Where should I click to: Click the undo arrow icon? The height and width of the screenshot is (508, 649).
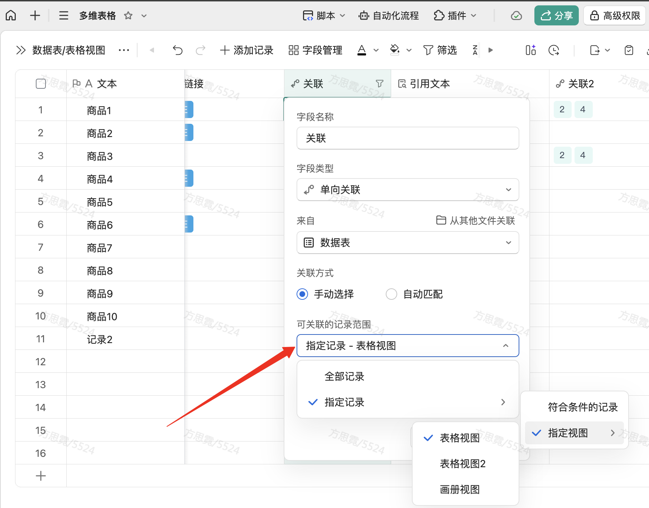coord(177,50)
